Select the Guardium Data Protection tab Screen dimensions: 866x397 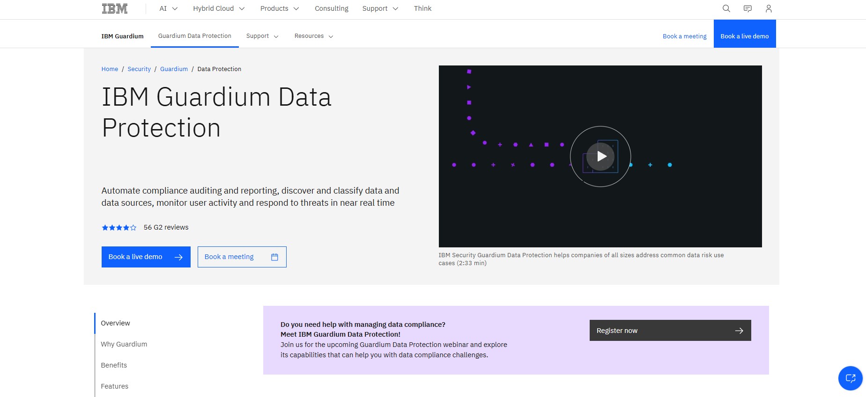[x=195, y=36]
